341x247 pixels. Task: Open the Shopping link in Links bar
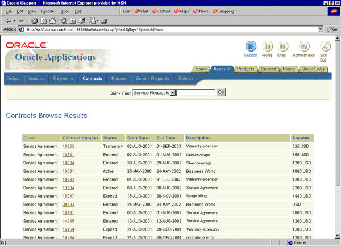tap(223, 11)
